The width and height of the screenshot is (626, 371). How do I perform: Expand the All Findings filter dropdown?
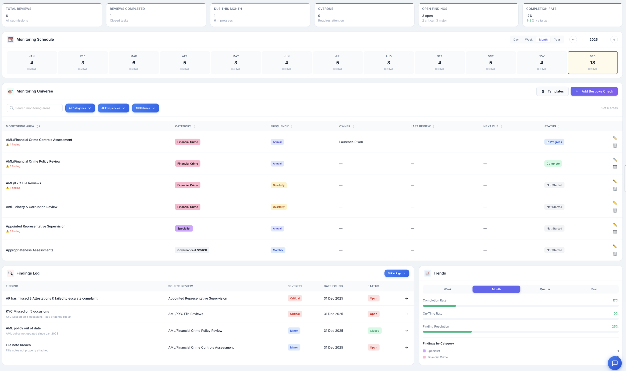pos(396,273)
